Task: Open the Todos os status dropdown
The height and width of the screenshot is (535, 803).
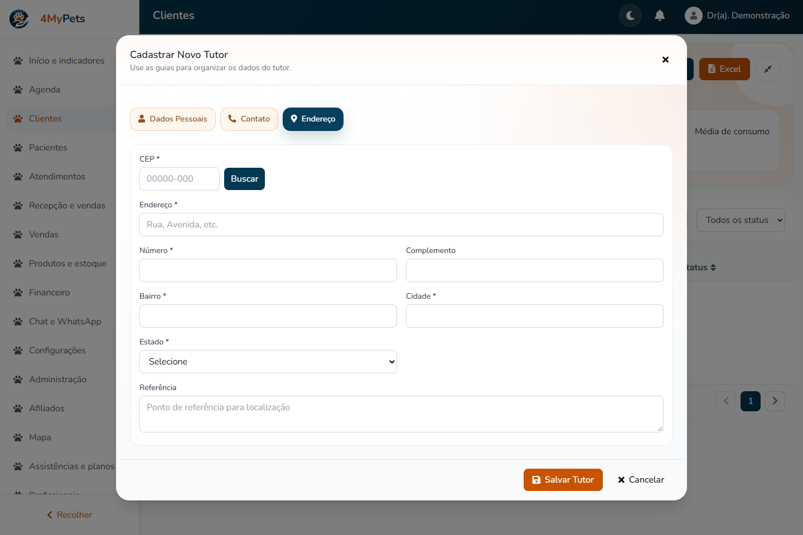Action: 741,220
